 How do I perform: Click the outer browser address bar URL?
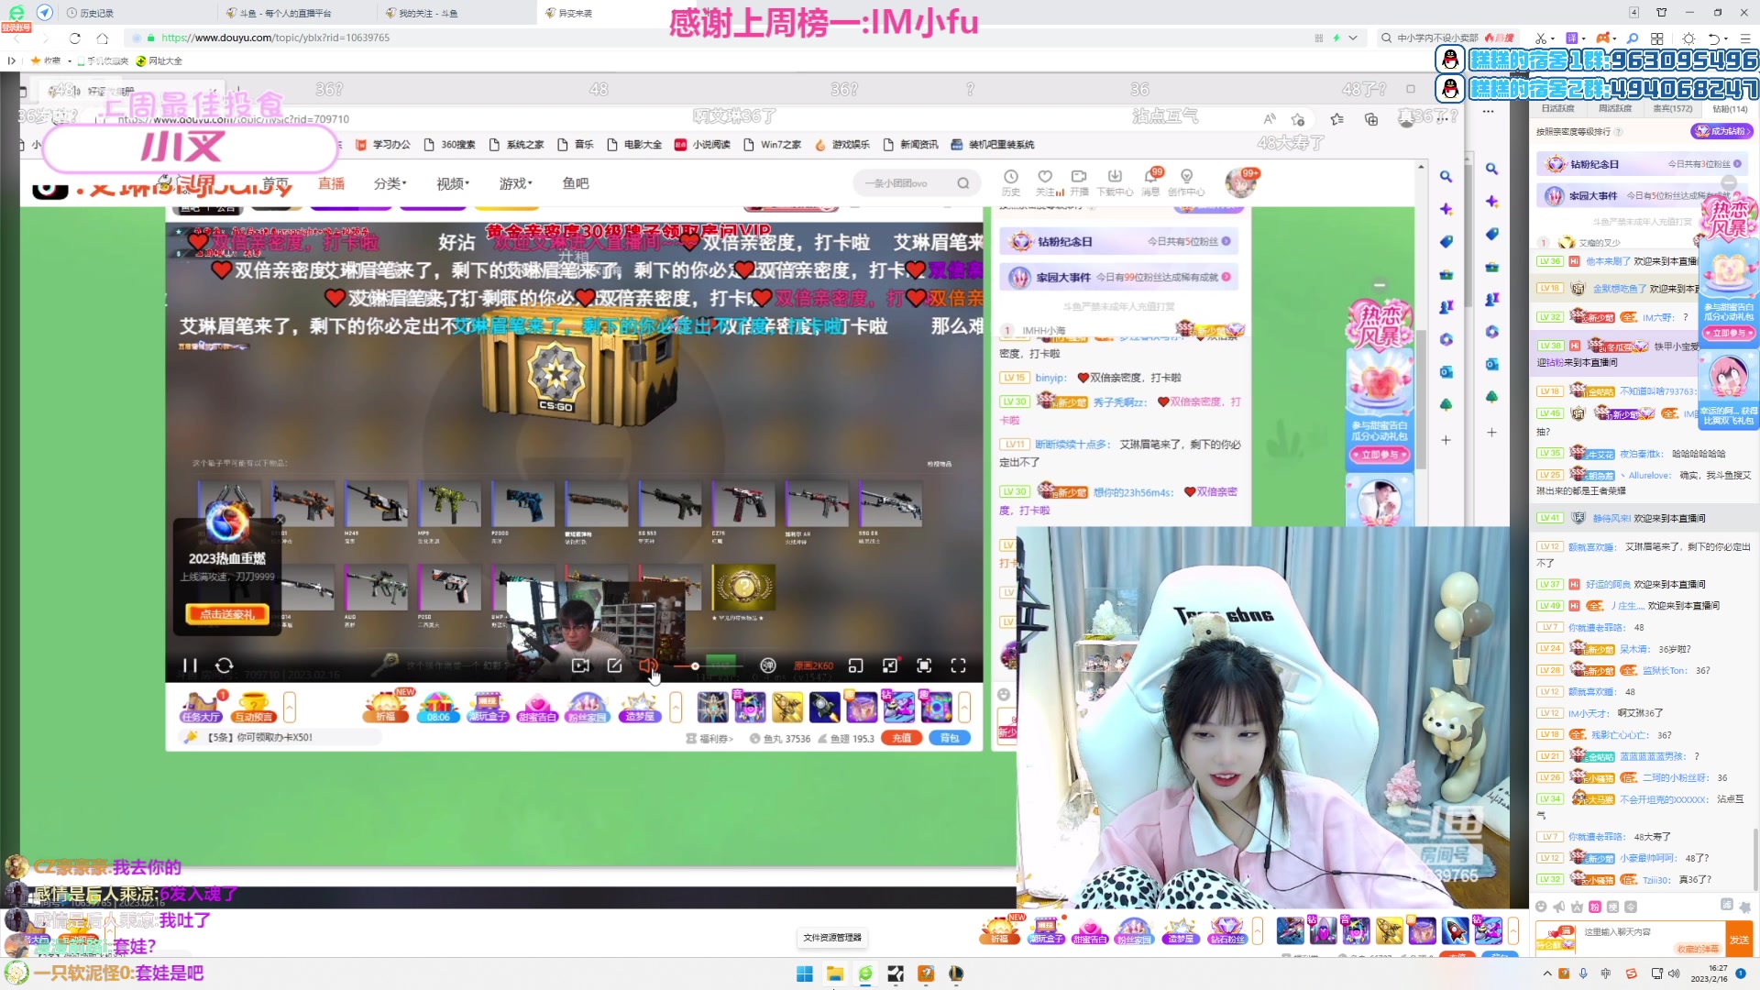coord(276,38)
